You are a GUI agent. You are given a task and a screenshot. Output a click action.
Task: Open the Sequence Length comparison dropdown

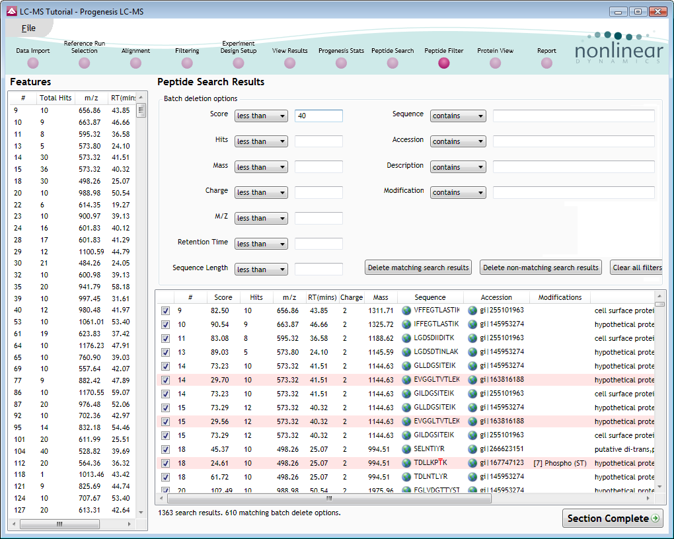[261, 269]
